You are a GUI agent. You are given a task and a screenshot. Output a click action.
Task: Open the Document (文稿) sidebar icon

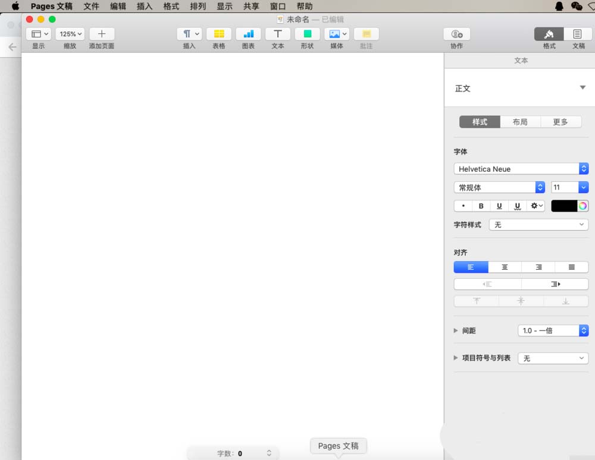pos(578,34)
